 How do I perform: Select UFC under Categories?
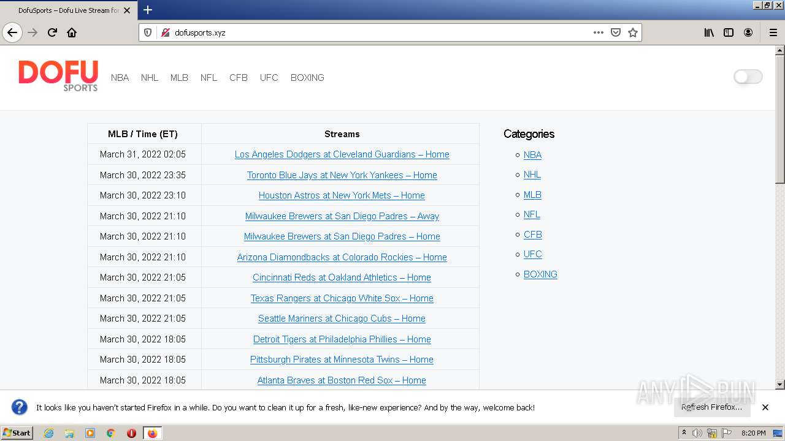[533, 254]
